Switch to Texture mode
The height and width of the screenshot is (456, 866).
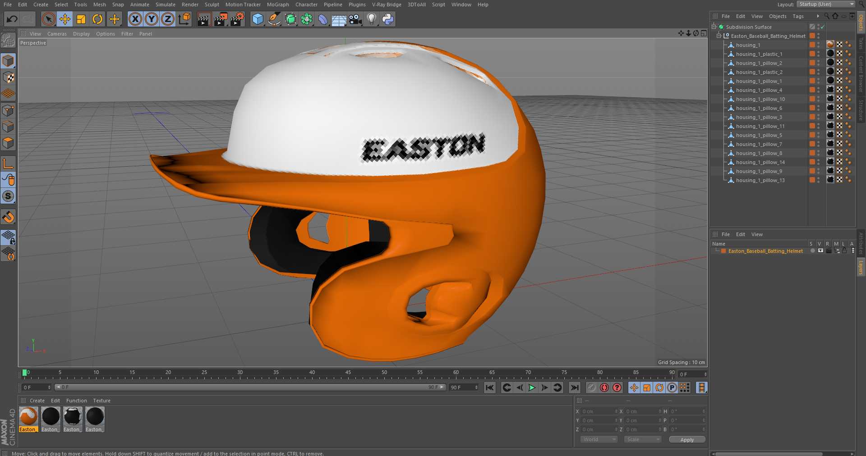pos(8,78)
